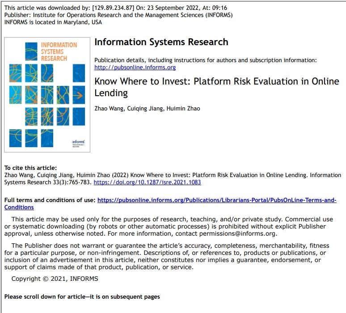Click the 'Information Systems Research' journal heading

pos(161,42)
